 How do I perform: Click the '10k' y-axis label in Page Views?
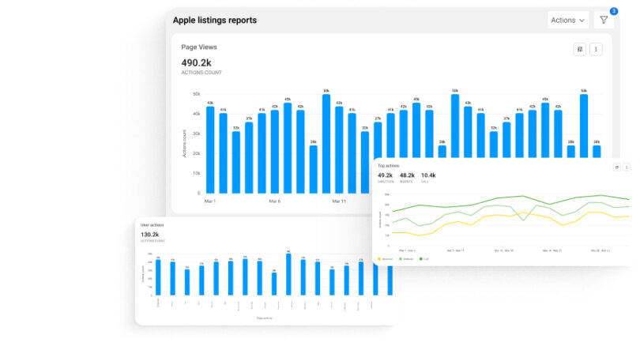click(x=196, y=174)
